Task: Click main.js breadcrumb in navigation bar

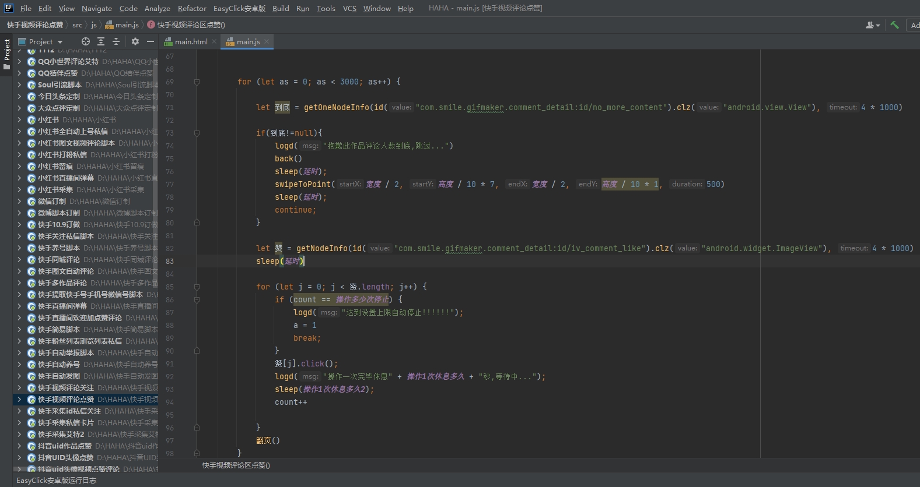Action: click(122, 25)
